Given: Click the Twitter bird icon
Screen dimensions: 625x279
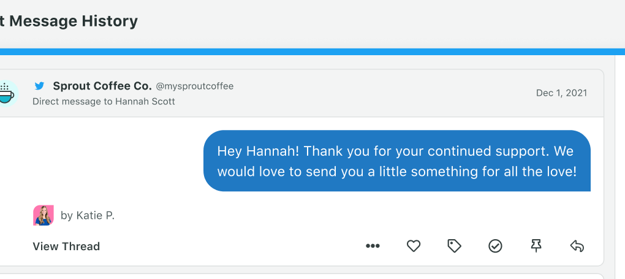Looking at the screenshot, I should click(39, 86).
